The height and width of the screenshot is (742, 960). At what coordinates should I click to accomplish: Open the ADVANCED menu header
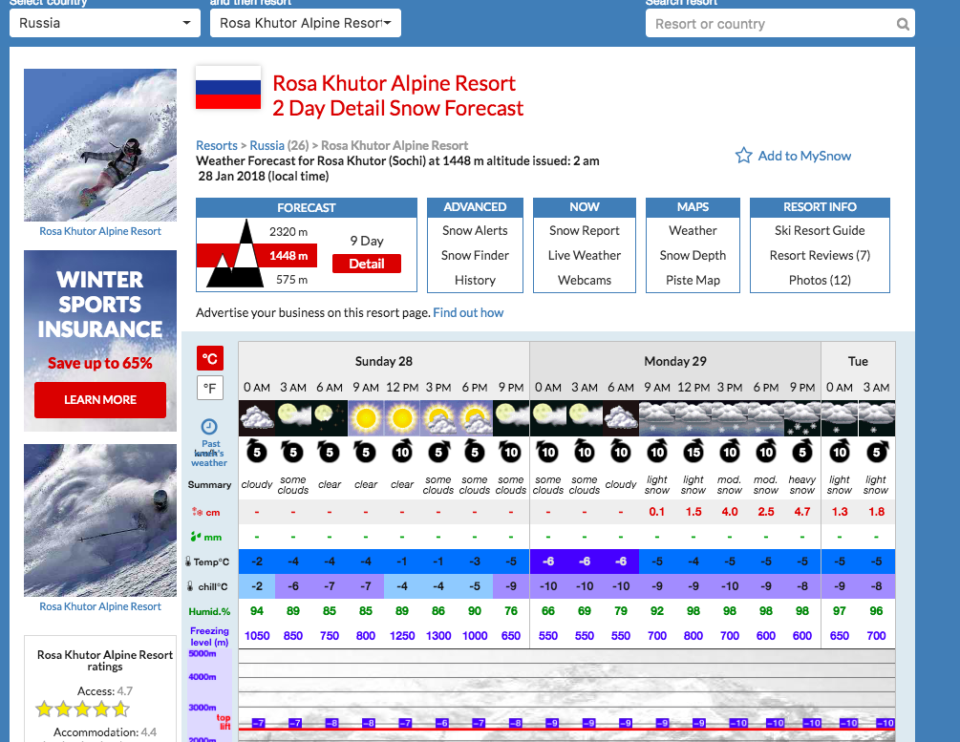point(475,207)
